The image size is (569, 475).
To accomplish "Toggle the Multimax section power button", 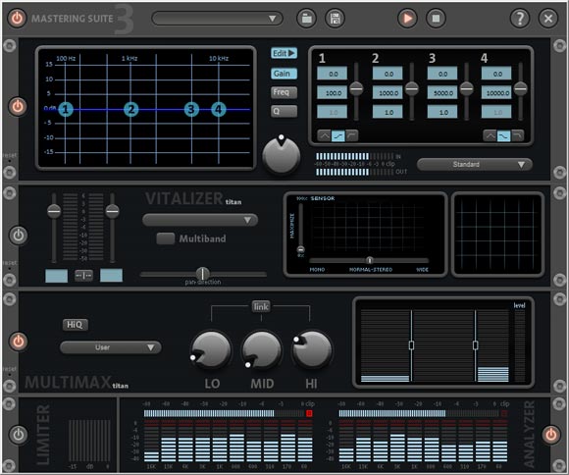I will (x=18, y=342).
